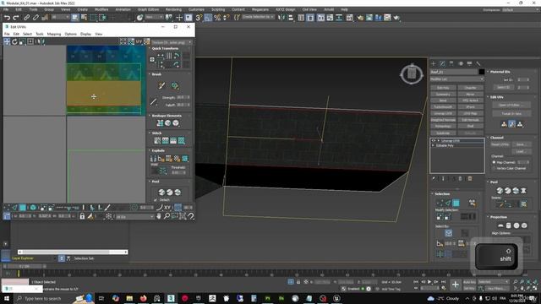Toggle Unwrap UVW modifier eye visibility

coord(434,141)
